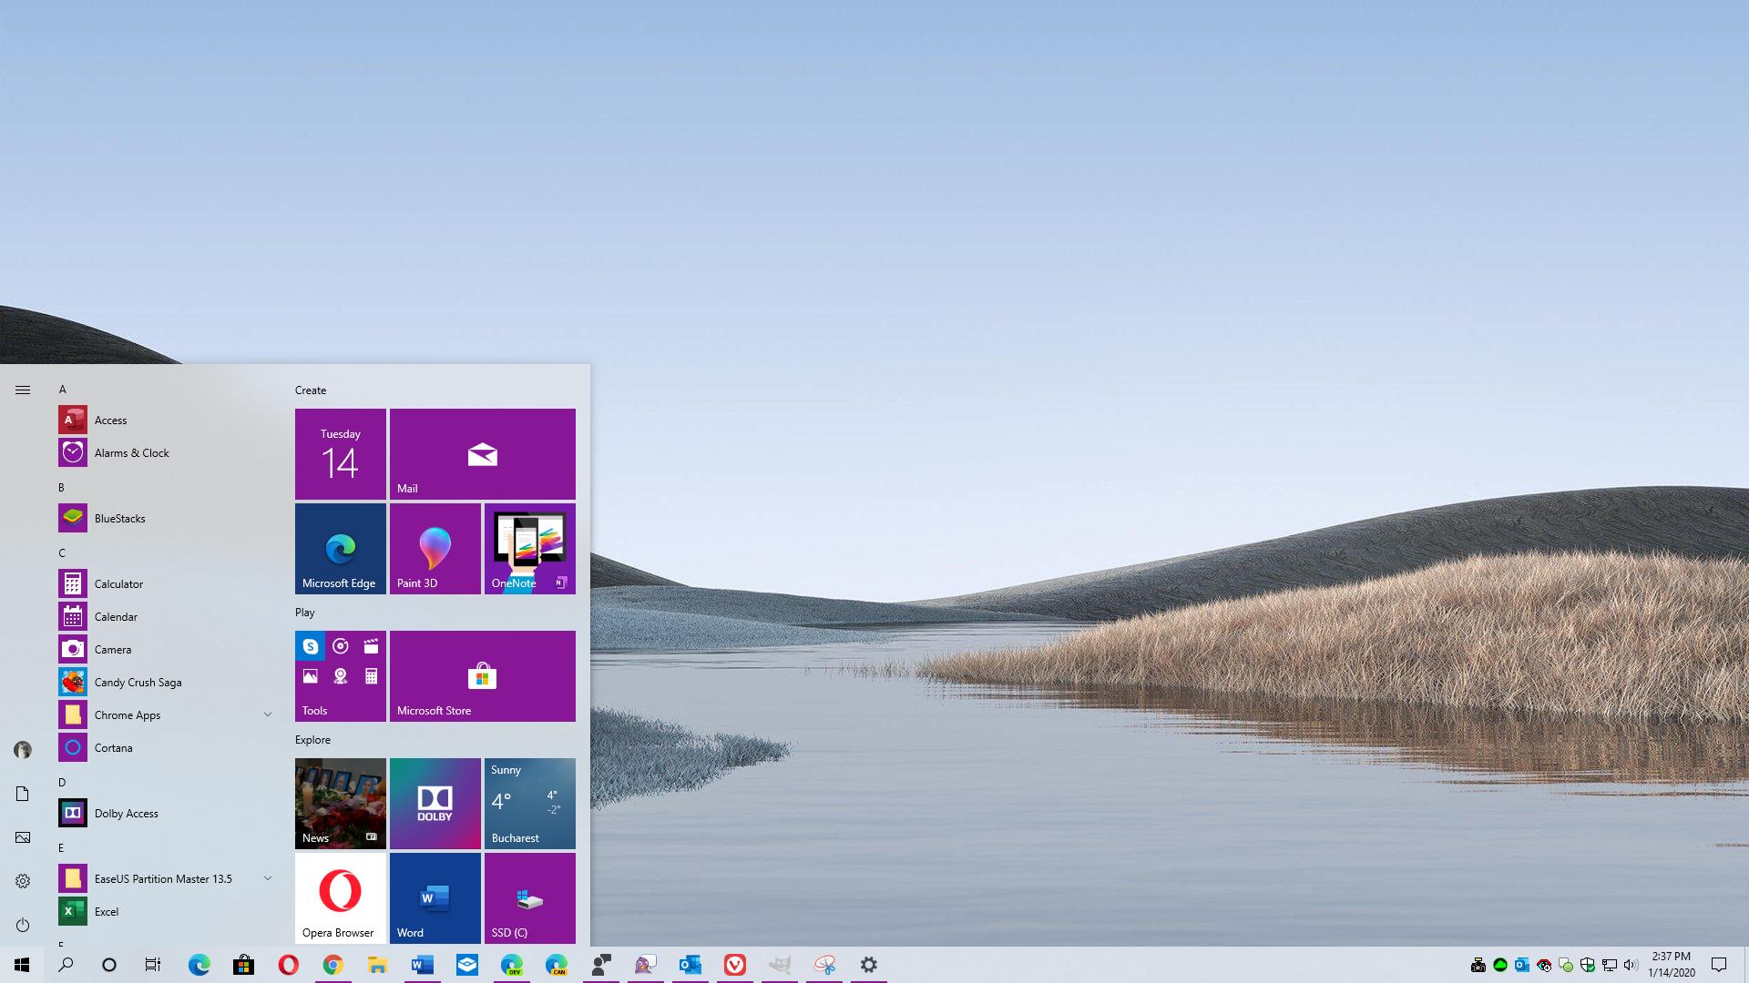The image size is (1749, 983).
Task: Open the user account picture in Start rail
Action: 23,750
